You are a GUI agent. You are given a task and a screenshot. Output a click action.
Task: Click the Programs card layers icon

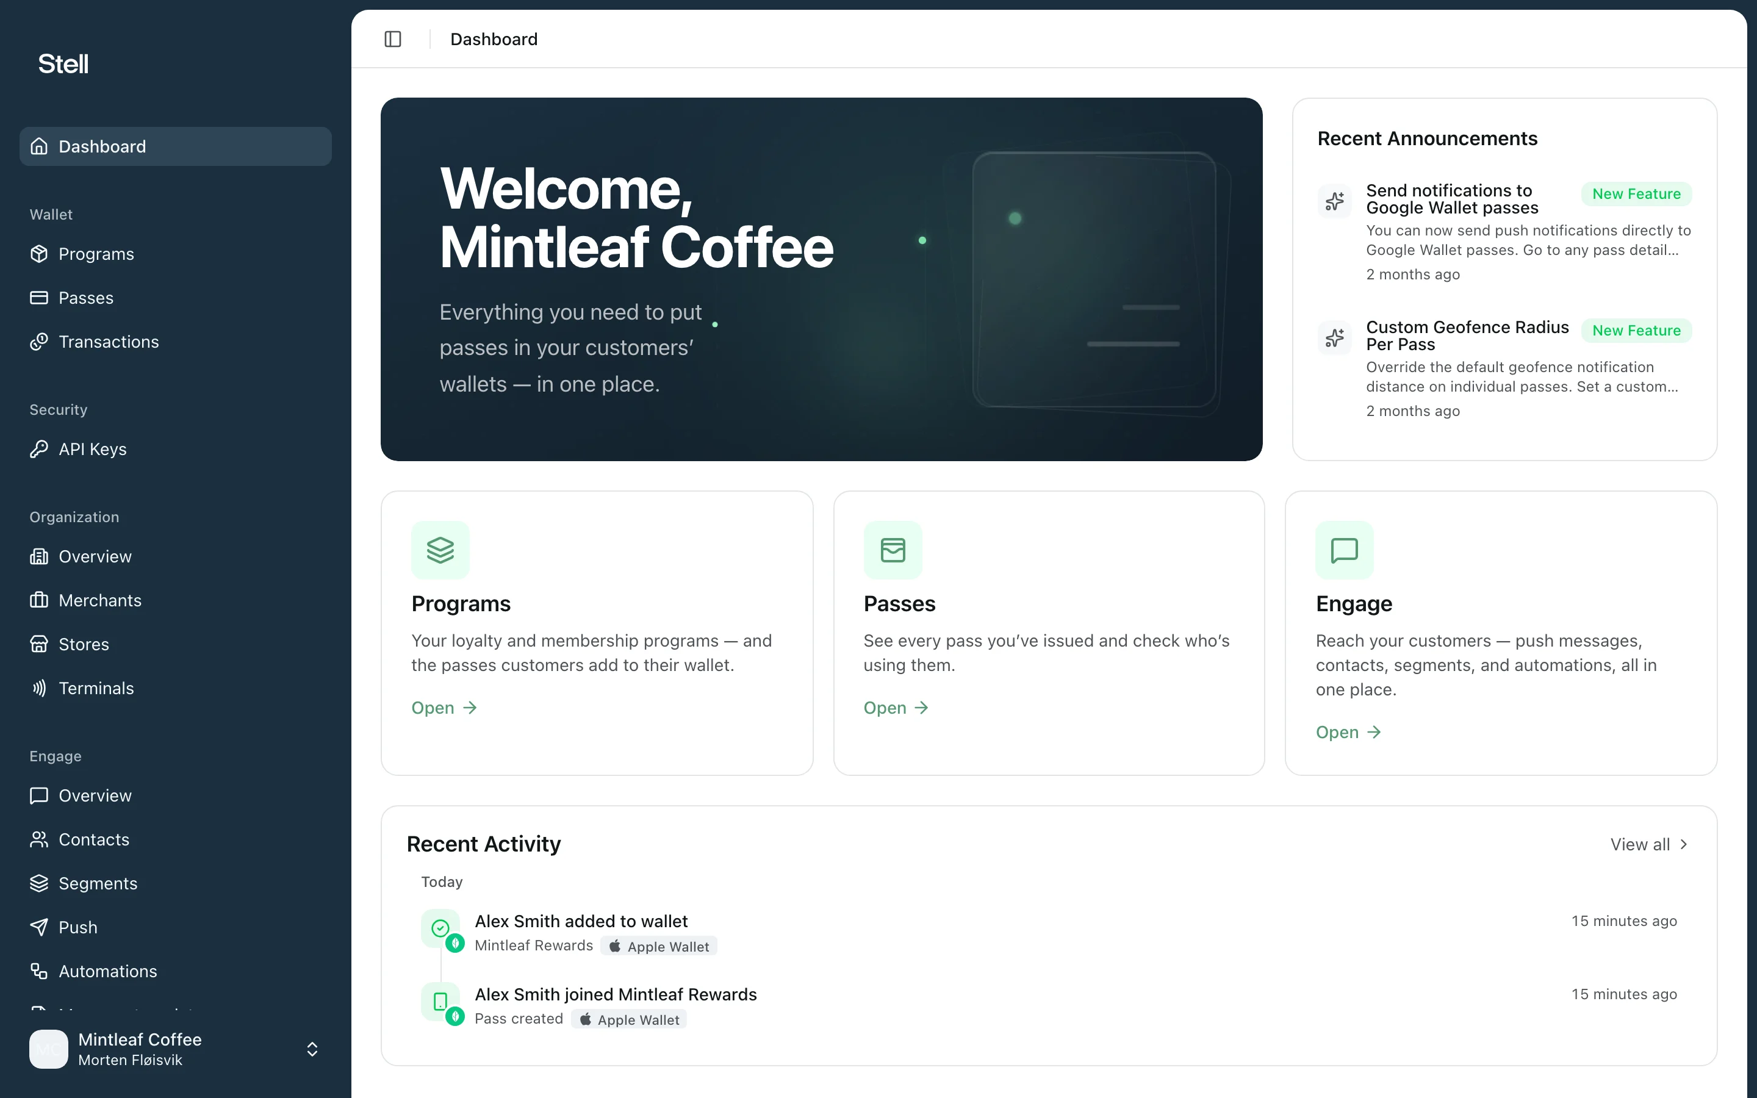(x=440, y=550)
